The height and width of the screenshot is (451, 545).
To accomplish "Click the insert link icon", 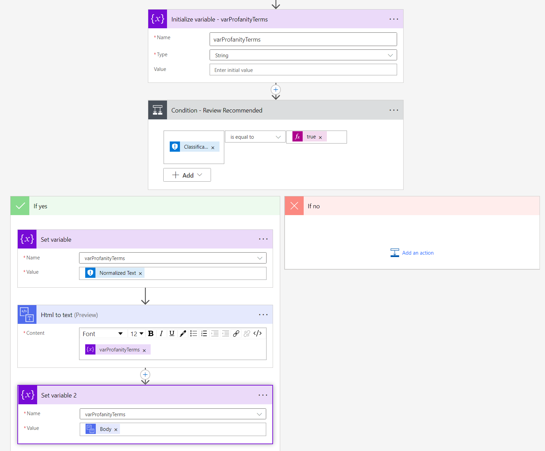I will tap(236, 334).
